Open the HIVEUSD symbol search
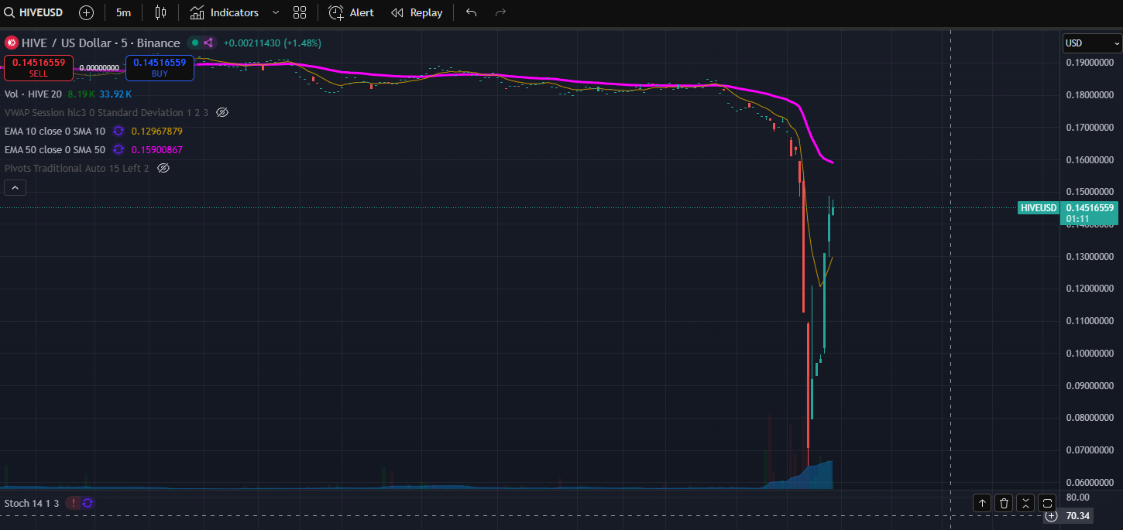 tap(36, 12)
